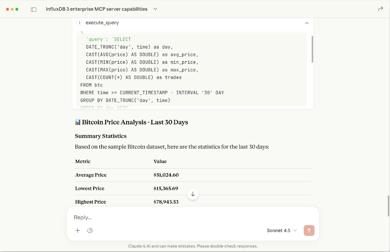Collapse the execute_query block via its chevron

click(x=306, y=23)
